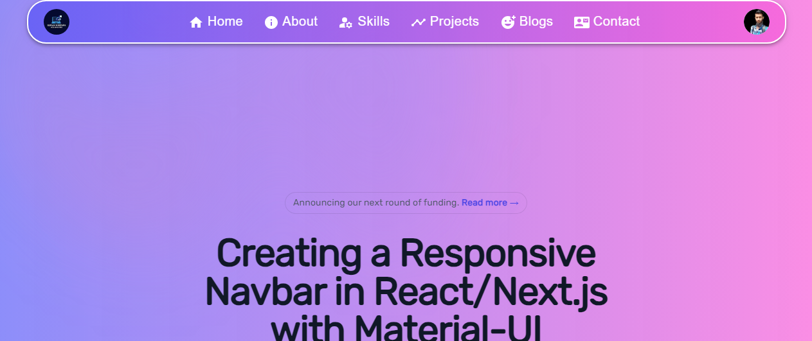Screen dimensions: 812x341
Task: Open the Contact menu item
Action: (607, 22)
